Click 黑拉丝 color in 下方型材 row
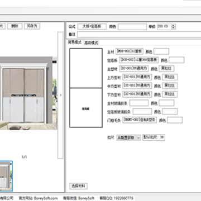Screen dimensions: 201x201 pyautogui.click(x=170, y=94)
